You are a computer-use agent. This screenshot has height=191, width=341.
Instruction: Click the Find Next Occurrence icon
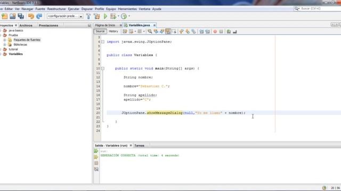coord(162,32)
